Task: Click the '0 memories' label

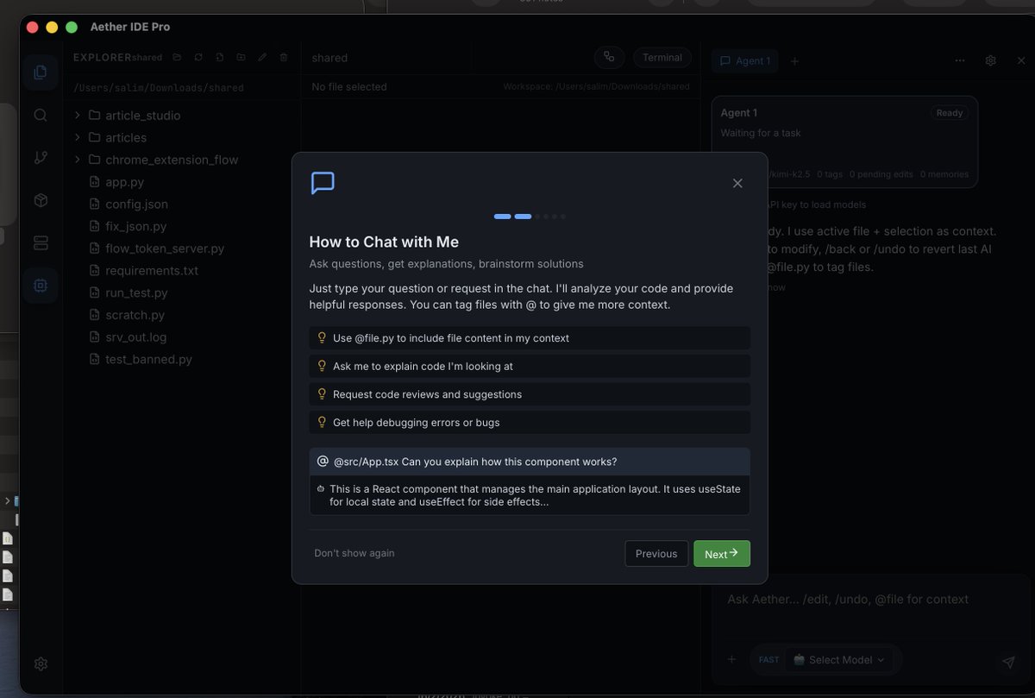Action: [x=944, y=174]
